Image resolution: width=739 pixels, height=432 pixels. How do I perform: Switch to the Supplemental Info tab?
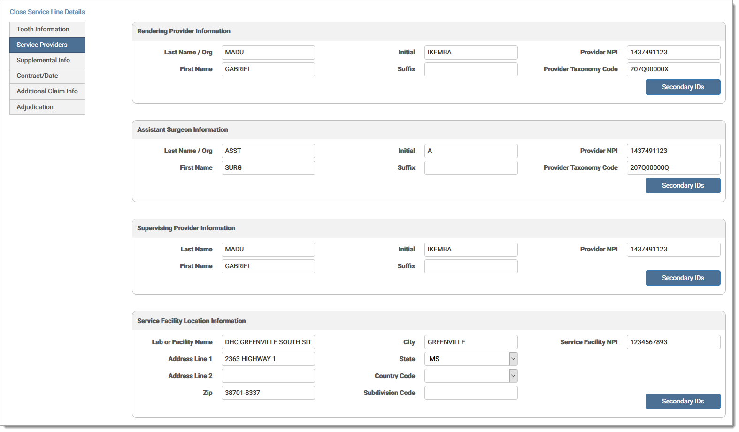tap(47, 60)
